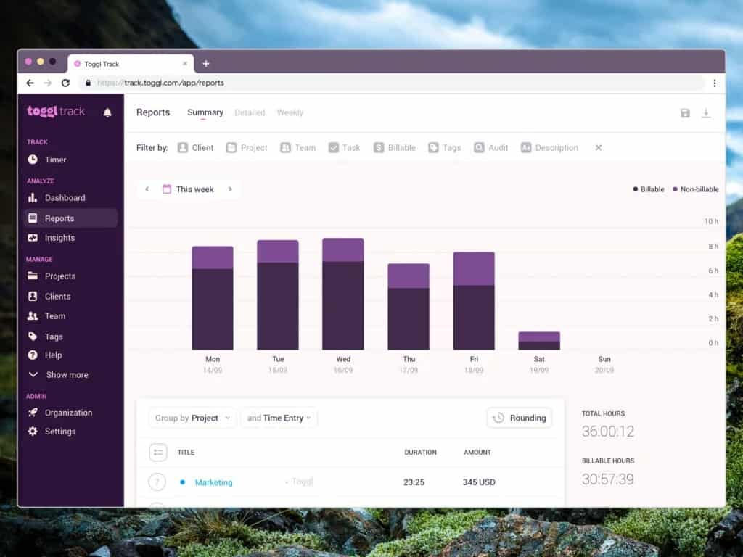Go to previous week with left arrow
Screen dimensions: 743x557
tap(147, 189)
